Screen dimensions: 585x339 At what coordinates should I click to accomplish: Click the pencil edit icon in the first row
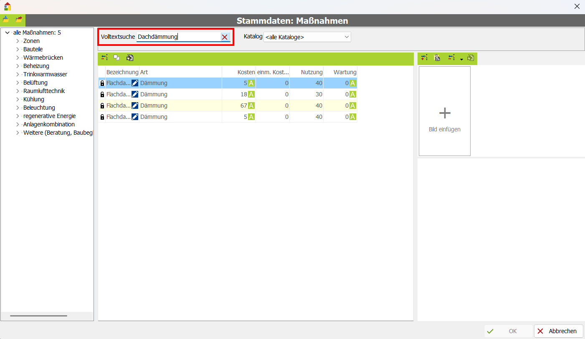pos(135,83)
